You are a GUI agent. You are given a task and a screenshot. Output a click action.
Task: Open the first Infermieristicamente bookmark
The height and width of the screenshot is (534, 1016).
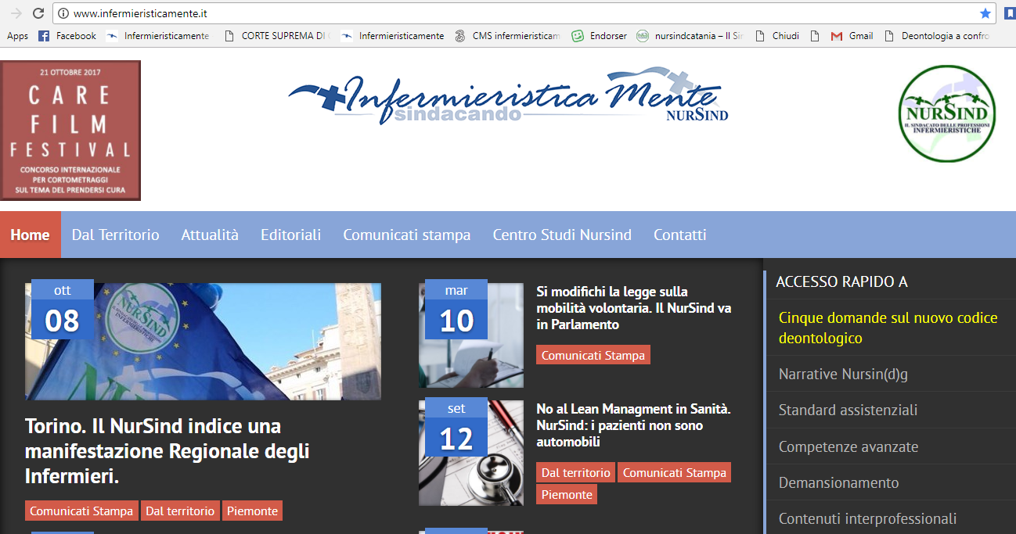point(157,36)
